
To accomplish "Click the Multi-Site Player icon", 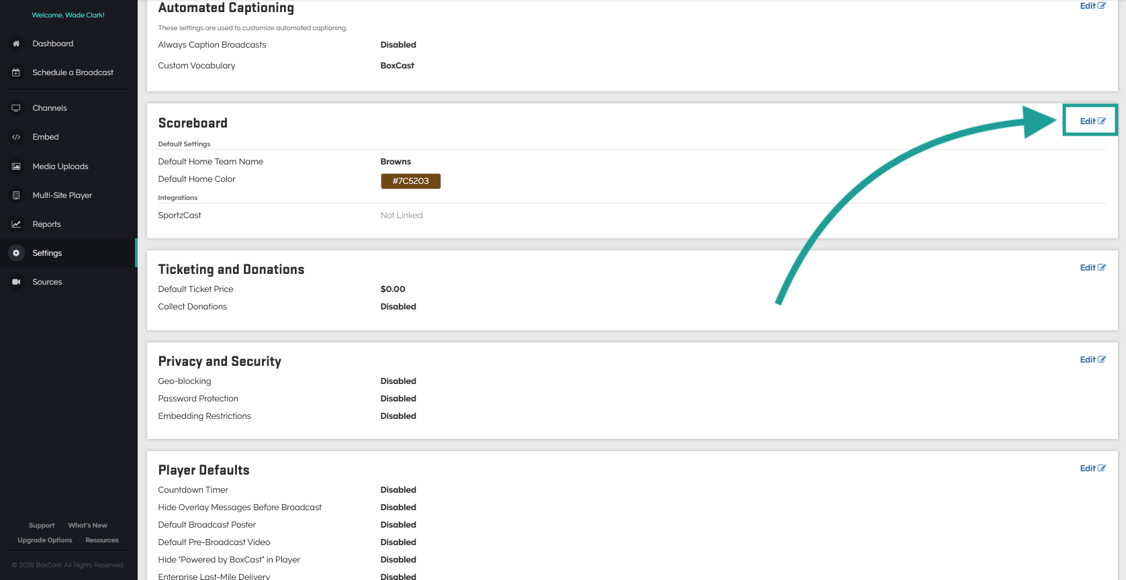I will pos(16,195).
